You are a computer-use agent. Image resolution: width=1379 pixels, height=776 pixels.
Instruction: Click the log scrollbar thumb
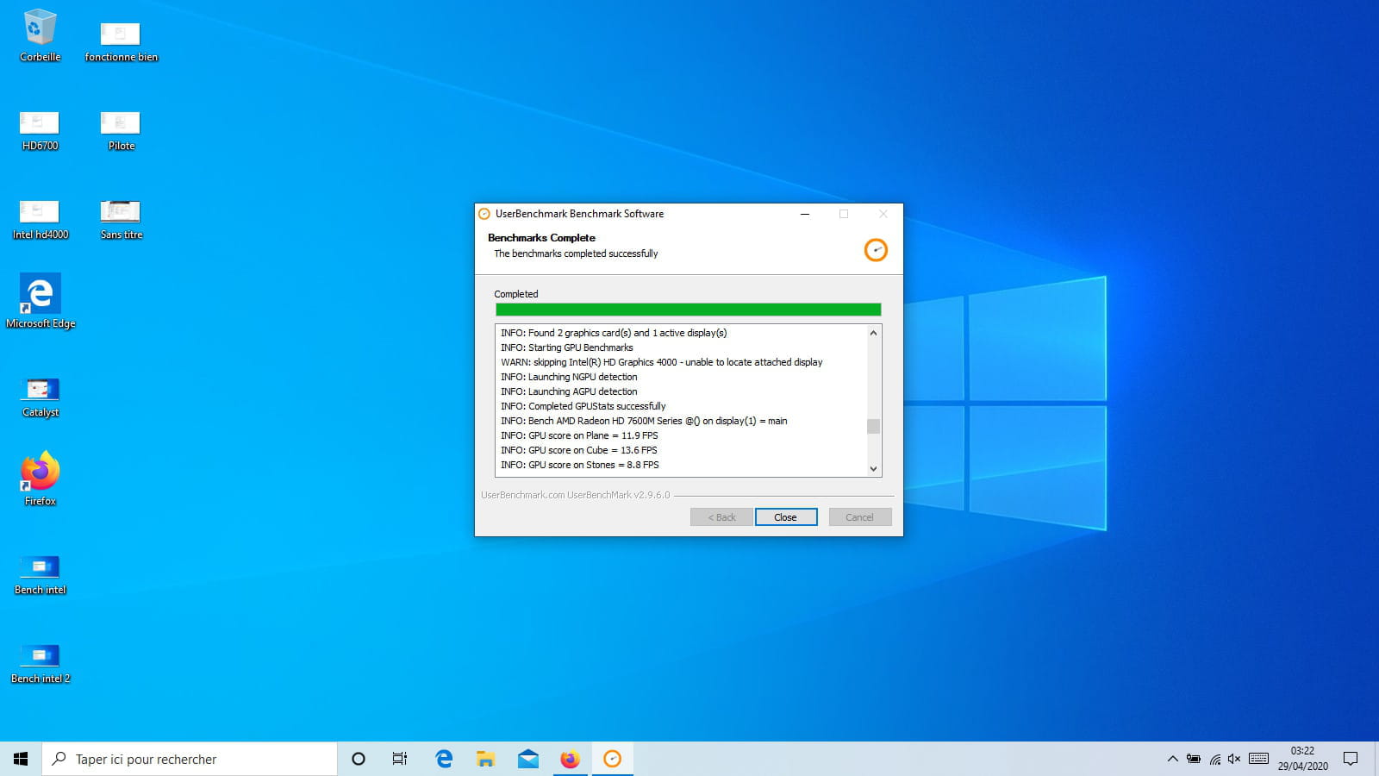click(873, 426)
